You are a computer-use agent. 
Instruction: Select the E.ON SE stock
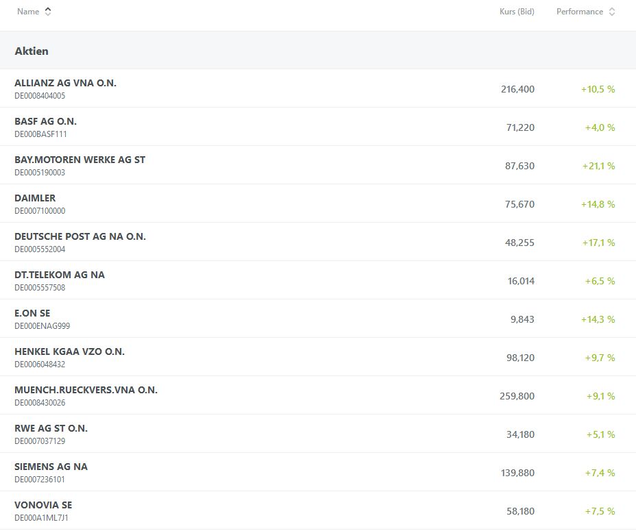pos(32,313)
